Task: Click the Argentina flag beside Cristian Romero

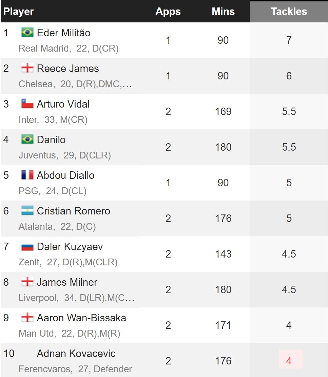Action: pos(27,210)
